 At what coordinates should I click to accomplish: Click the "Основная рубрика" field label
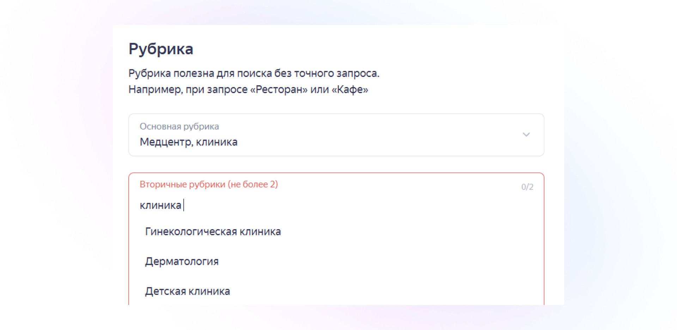pyautogui.click(x=179, y=126)
